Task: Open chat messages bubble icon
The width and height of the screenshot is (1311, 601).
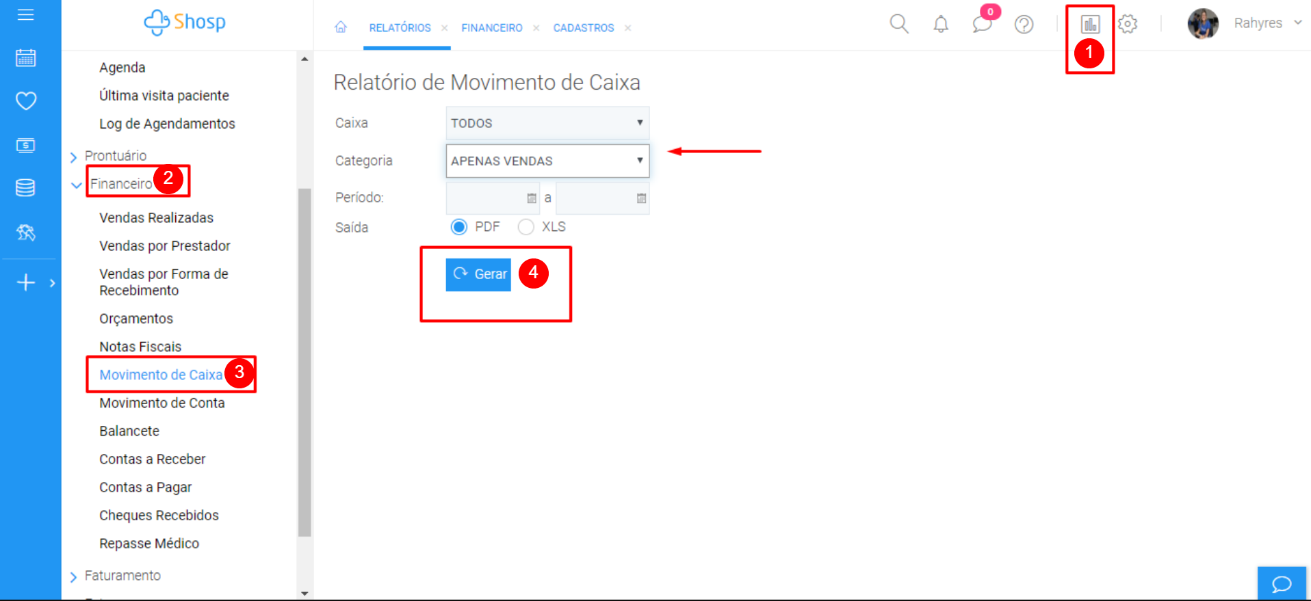Action: pyautogui.click(x=983, y=25)
